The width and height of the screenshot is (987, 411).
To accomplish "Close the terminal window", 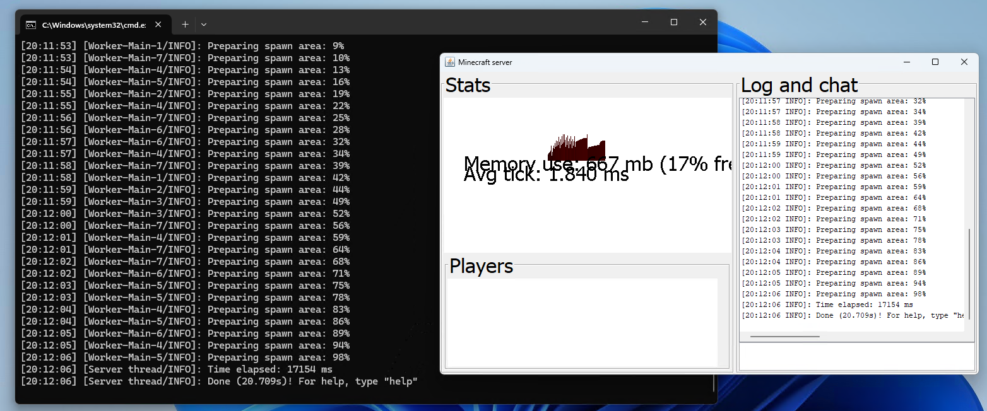I will coord(703,22).
